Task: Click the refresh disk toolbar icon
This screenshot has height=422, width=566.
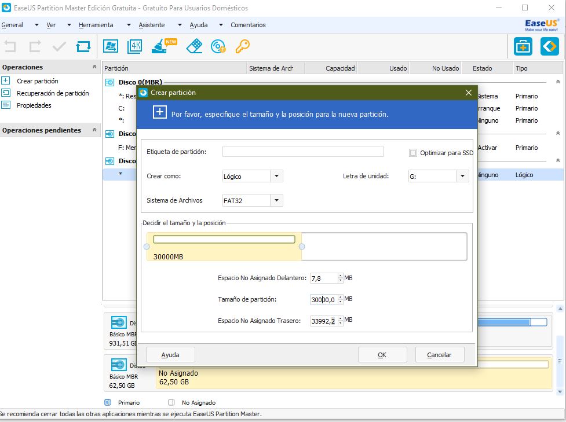Action: pyautogui.click(x=83, y=46)
